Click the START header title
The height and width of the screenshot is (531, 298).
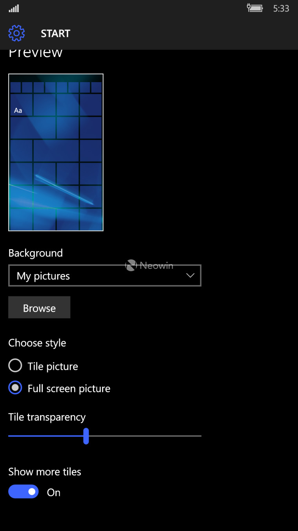[x=55, y=34]
